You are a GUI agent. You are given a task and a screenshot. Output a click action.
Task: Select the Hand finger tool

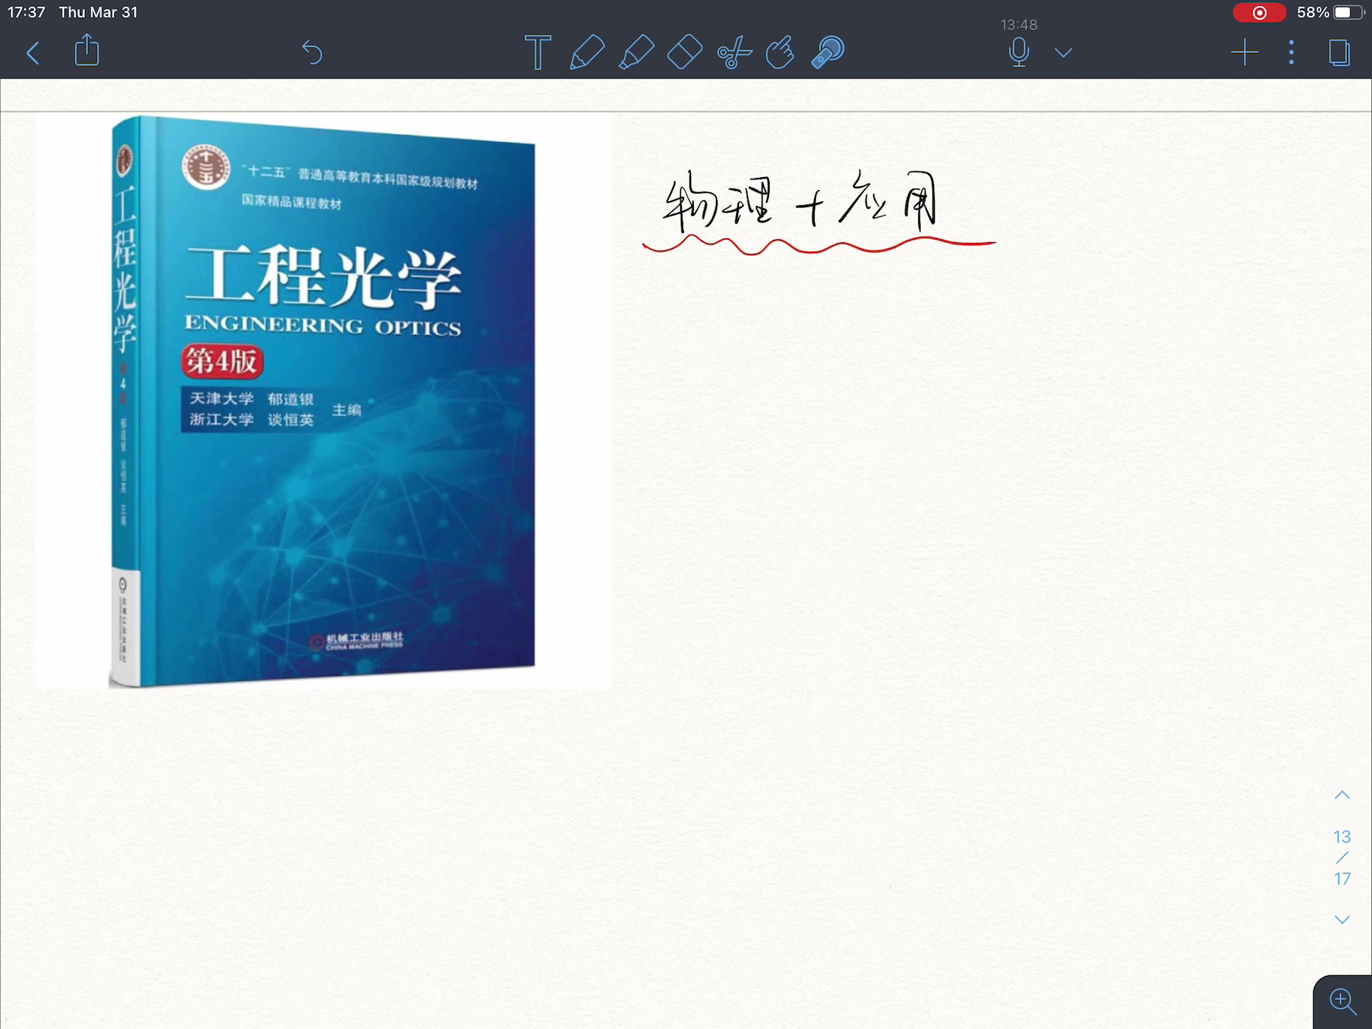(780, 52)
